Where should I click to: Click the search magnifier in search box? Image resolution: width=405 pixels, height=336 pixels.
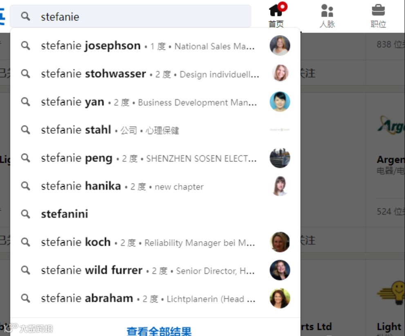[x=25, y=16]
